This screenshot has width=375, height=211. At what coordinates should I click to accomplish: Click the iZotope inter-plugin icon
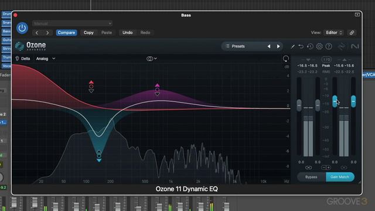[341, 46]
